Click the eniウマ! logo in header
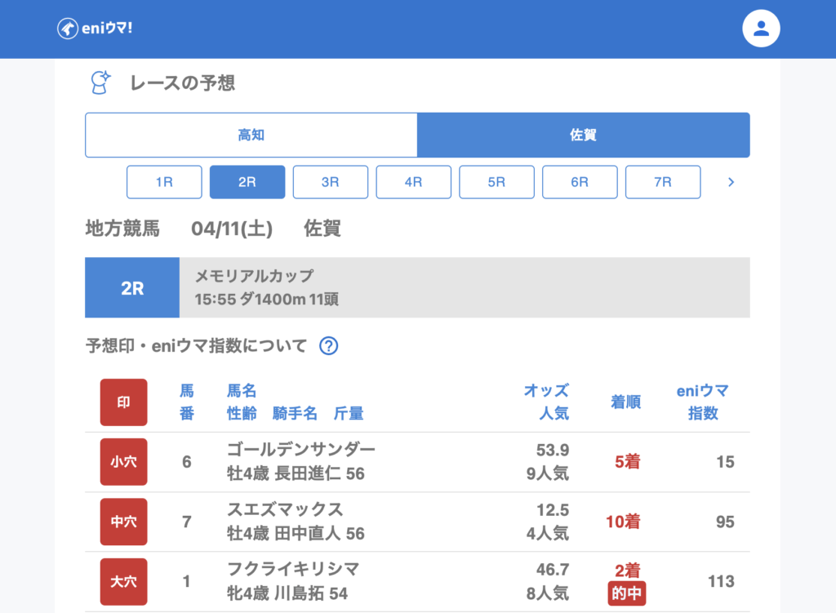Screen dimensions: 836x613 coord(95,29)
